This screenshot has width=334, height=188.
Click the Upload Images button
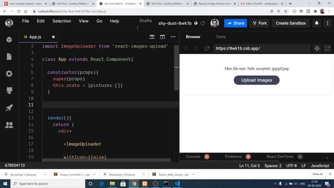click(256, 80)
